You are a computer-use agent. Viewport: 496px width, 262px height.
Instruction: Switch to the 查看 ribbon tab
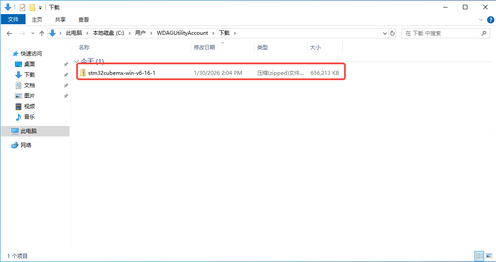pyautogui.click(x=84, y=19)
